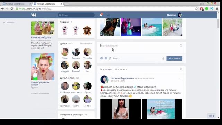Viewport: 222px width, 125px height.
Task: Click the browser address bar
Action: coord(105,9)
